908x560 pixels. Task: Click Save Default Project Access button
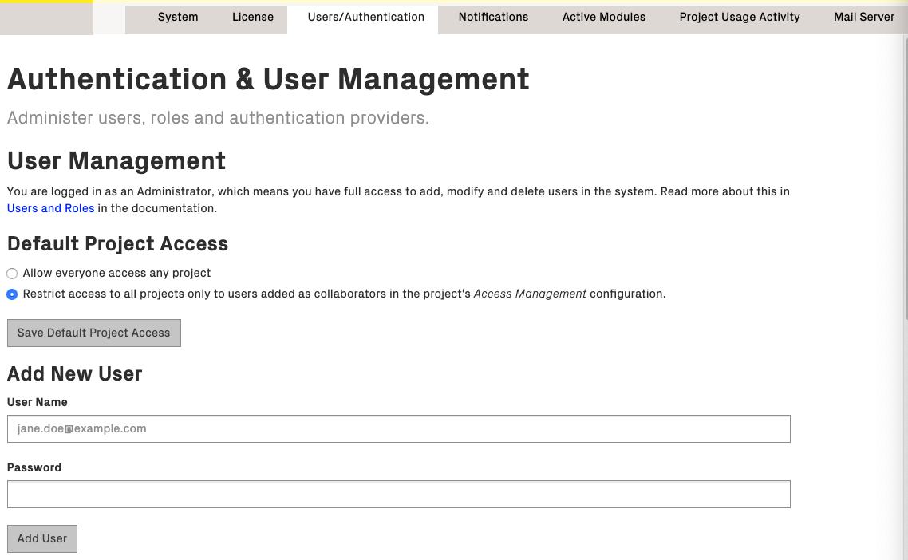pos(94,333)
